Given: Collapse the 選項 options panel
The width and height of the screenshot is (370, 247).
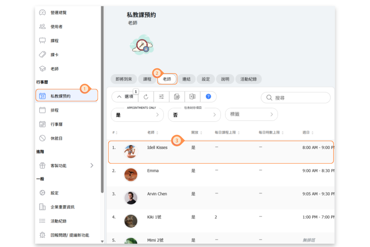Looking at the screenshot, I should (x=125, y=97).
